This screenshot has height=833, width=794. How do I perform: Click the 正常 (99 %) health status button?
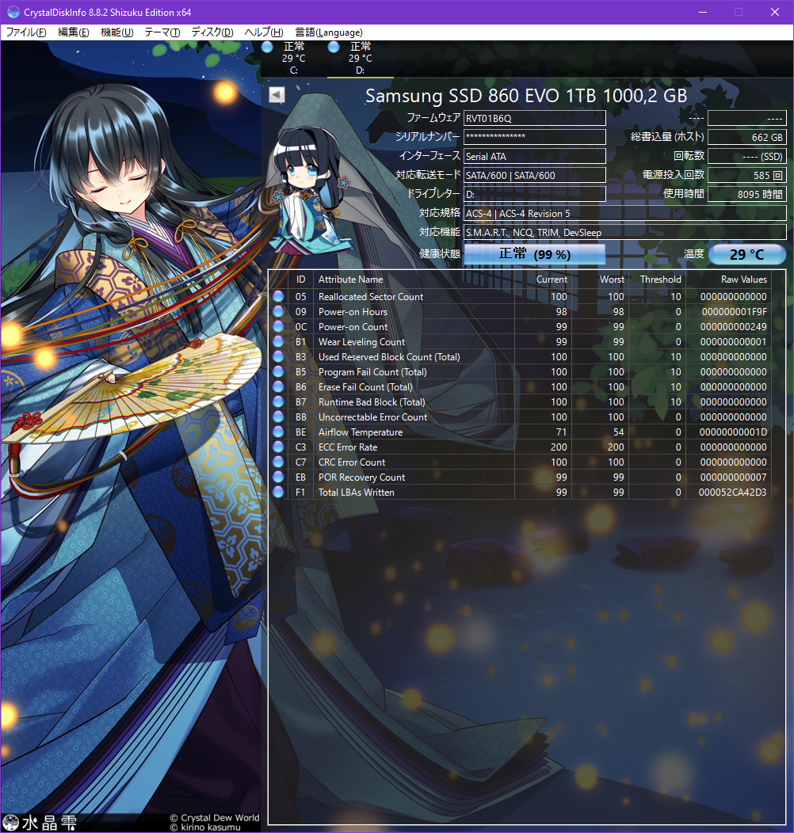pos(534,254)
